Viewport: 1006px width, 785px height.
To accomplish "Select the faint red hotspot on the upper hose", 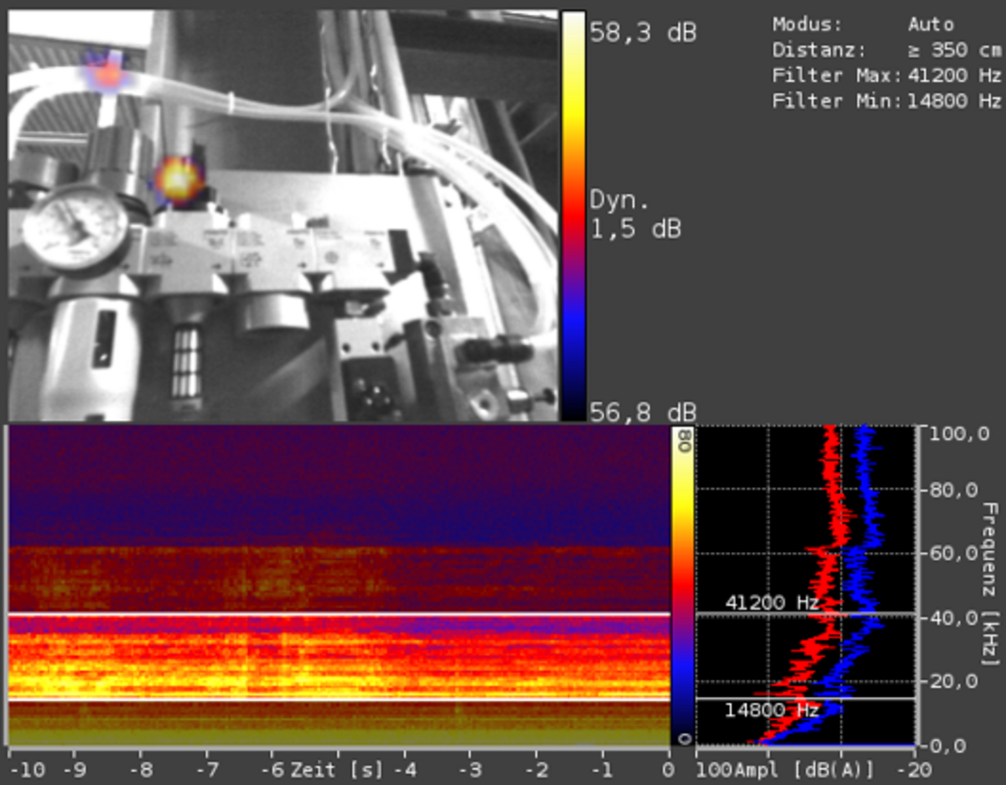I will tap(107, 74).
